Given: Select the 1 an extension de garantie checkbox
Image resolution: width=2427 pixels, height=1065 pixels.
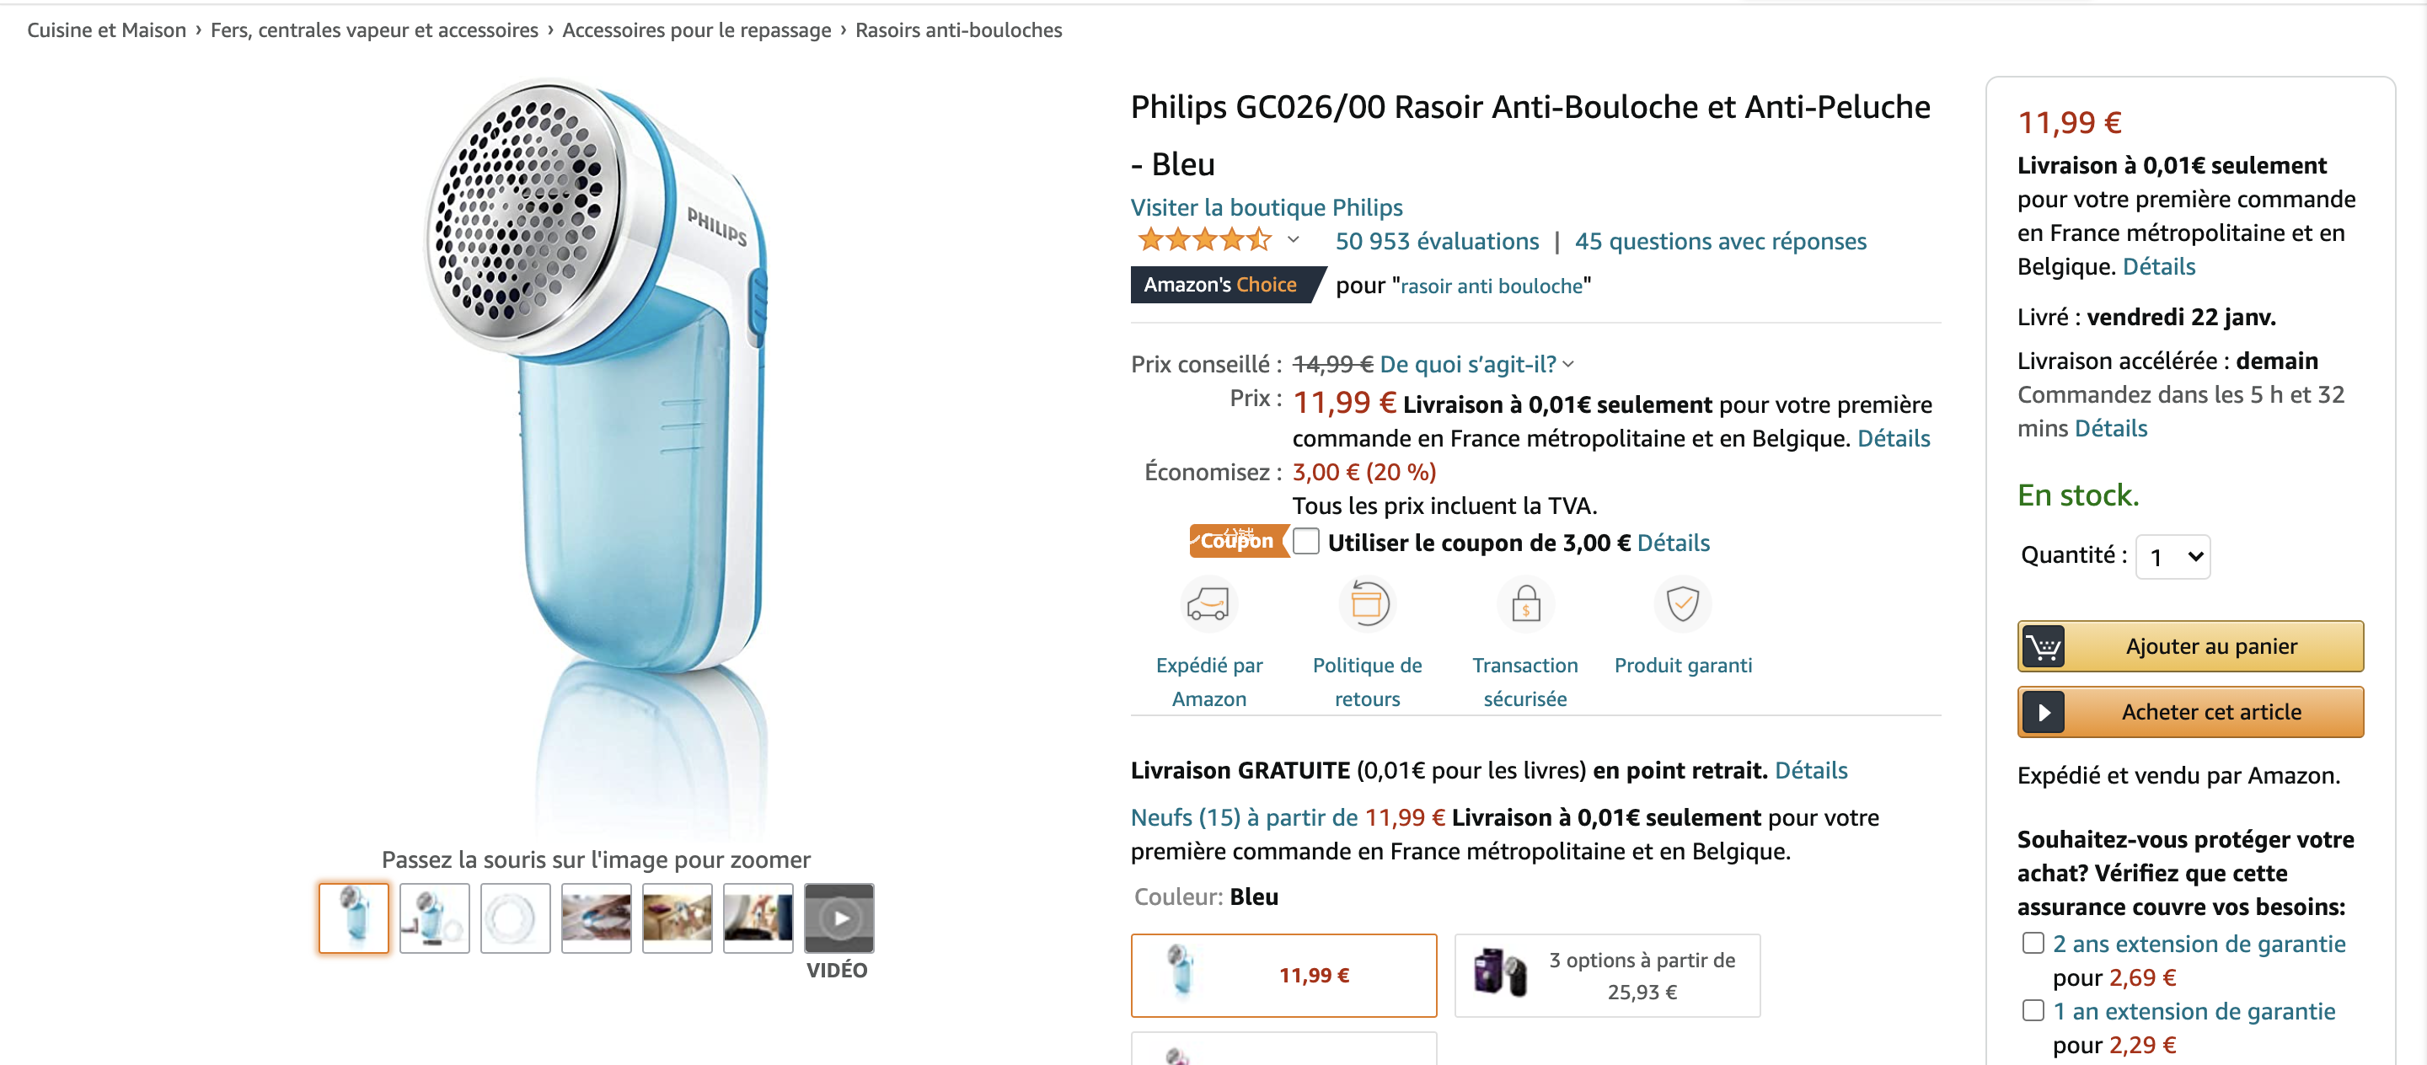Looking at the screenshot, I should click(x=2033, y=1011).
